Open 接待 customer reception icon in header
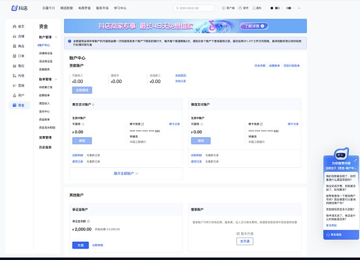 [x=240, y=8]
